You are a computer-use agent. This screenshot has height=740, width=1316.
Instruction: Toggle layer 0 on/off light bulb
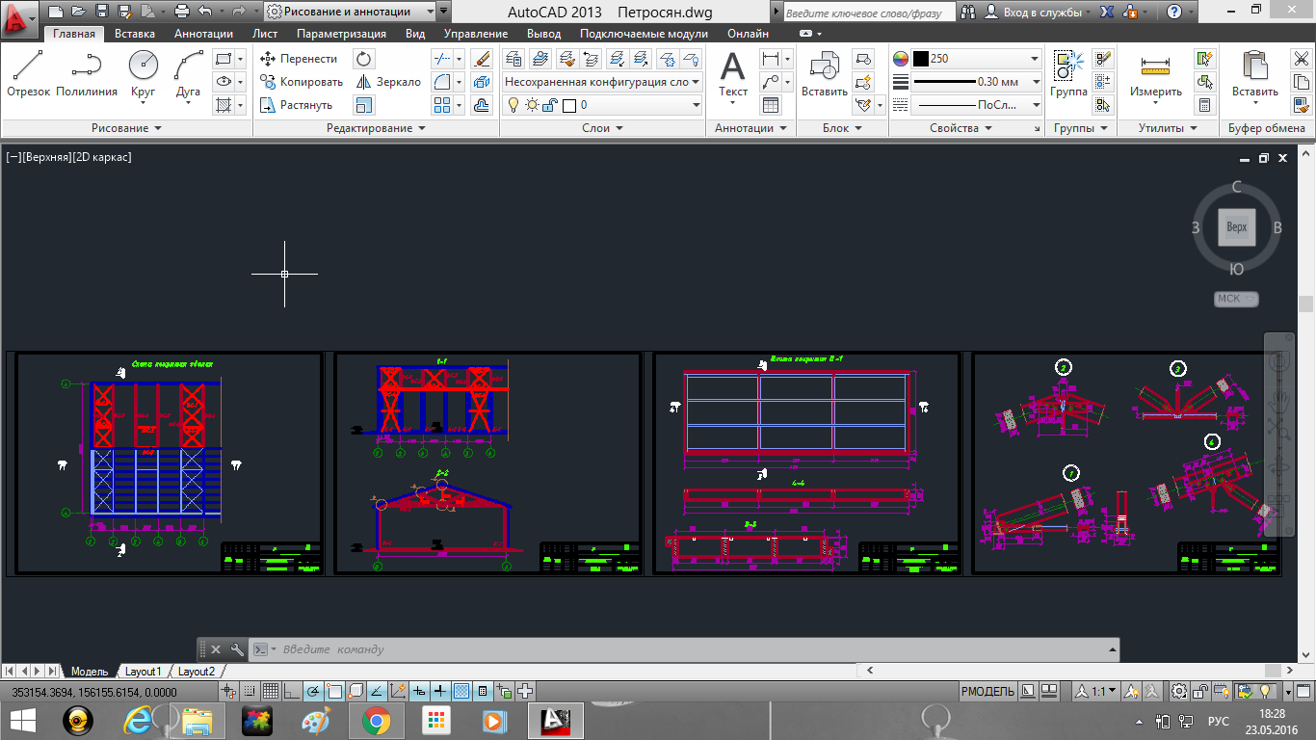pos(513,105)
